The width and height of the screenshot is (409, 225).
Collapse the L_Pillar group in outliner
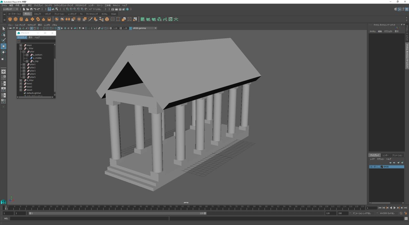(21, 49)
